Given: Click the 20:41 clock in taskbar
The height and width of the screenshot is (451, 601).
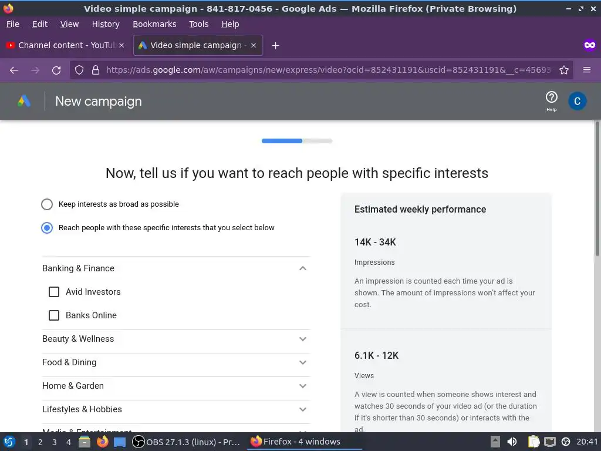Looking at the screenshot, I should 587,442.
